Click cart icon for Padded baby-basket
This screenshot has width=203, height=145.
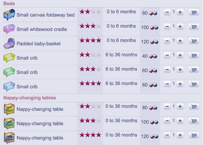point(194,41)
